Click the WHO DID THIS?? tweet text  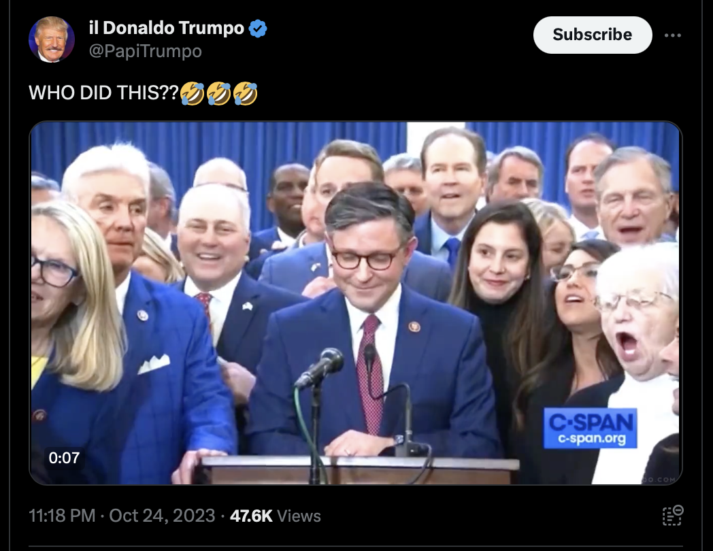[x=103, y=93]
